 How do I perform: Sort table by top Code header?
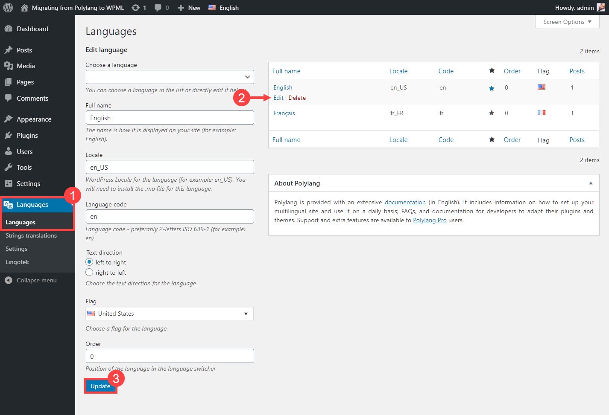(446, 71)
